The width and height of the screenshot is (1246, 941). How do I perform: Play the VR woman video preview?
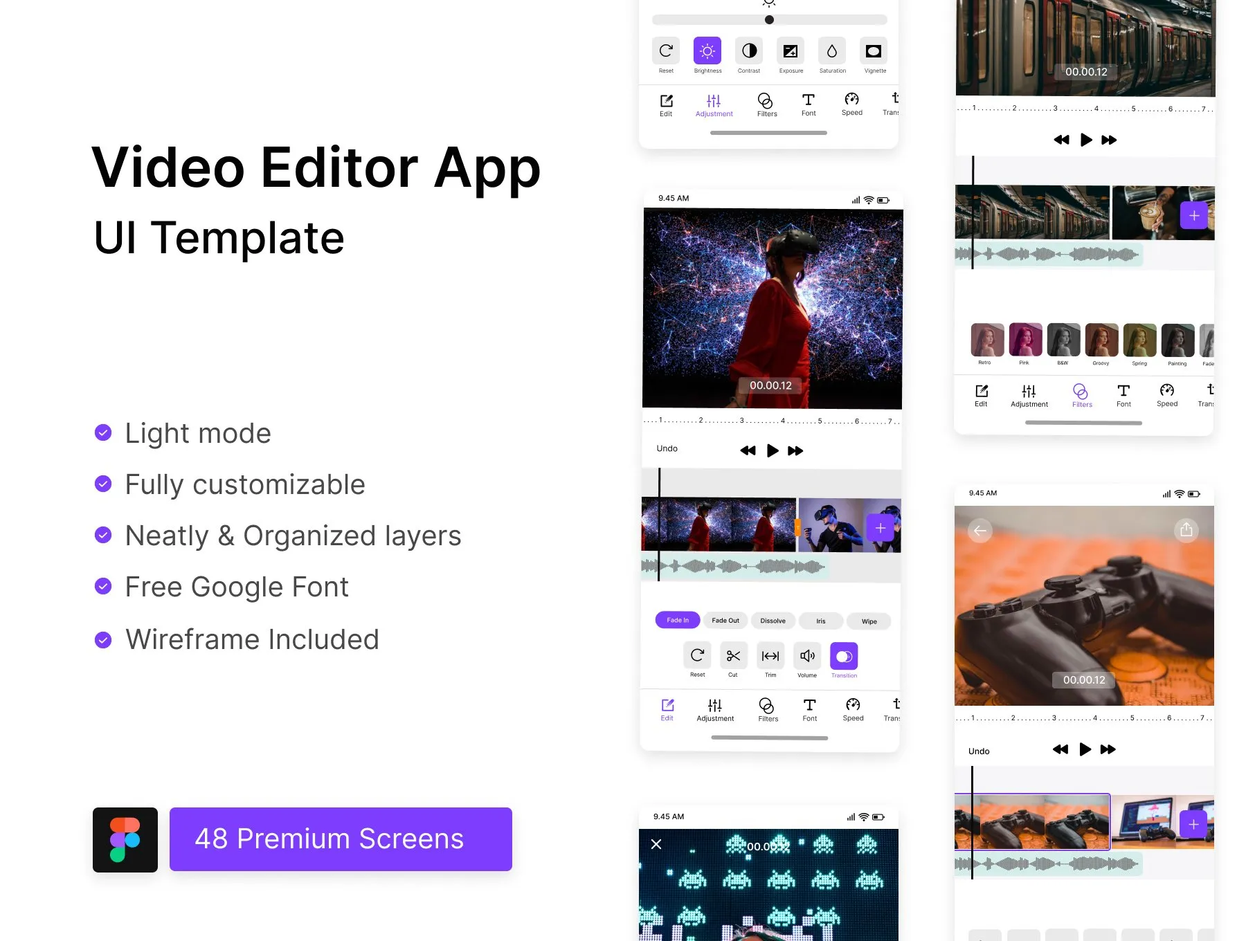[x=773, y=450]
